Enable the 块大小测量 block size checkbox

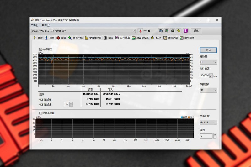click(40, 113)
